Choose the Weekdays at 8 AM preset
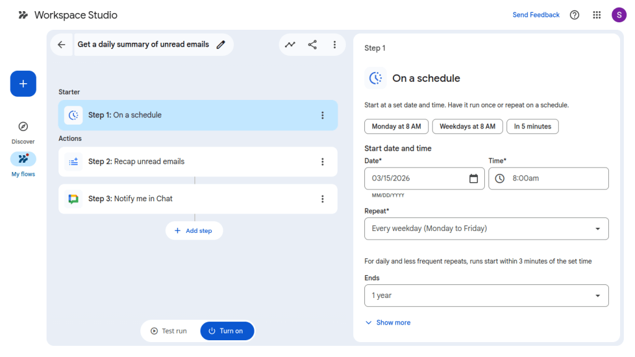The image size is (635, 357). 467,127
